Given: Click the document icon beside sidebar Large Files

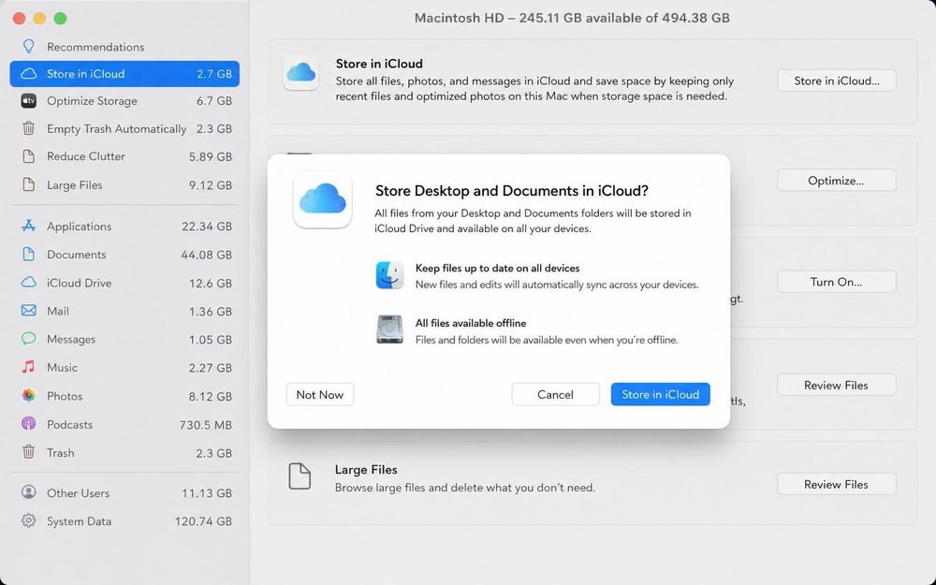Looking at the screenshot, I should click(x=29, y=184).
